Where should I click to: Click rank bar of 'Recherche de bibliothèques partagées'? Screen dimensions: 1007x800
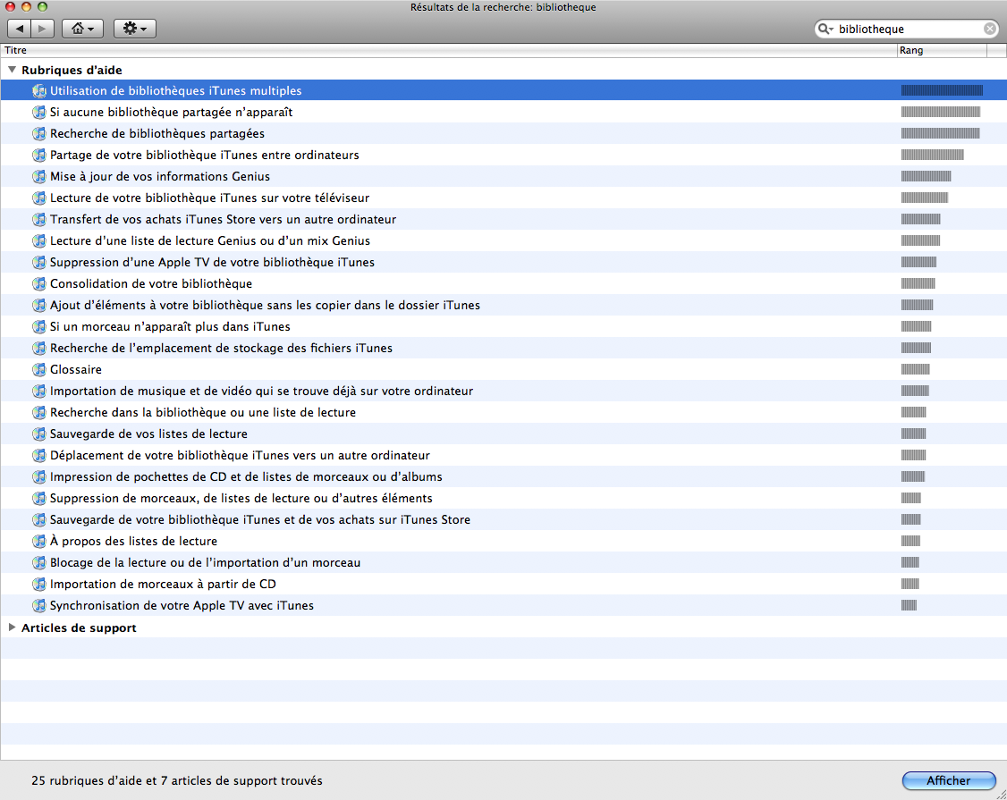[940, 133]
